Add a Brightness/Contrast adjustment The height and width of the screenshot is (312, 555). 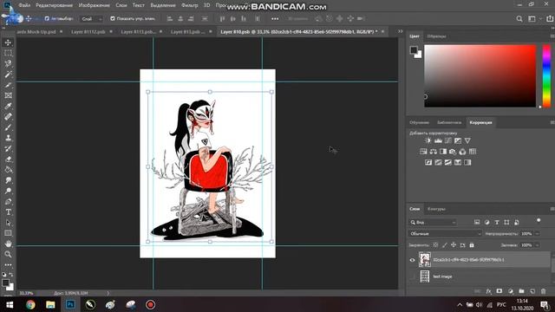[428, 140]
